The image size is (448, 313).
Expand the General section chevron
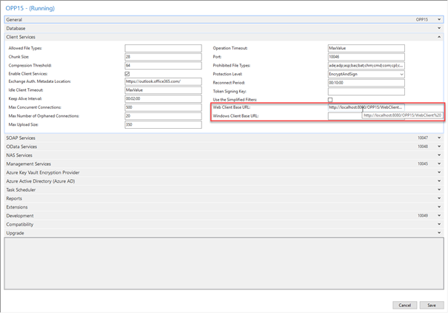[x=439, y=19]
